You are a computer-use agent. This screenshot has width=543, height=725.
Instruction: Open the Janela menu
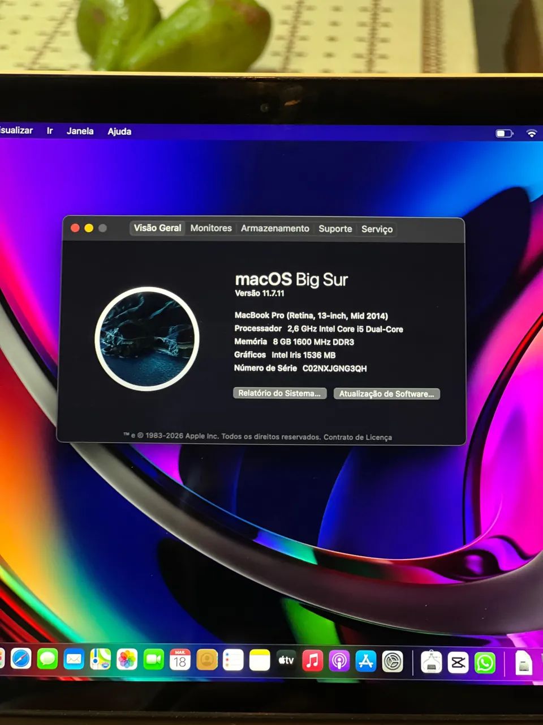(80, 131)
